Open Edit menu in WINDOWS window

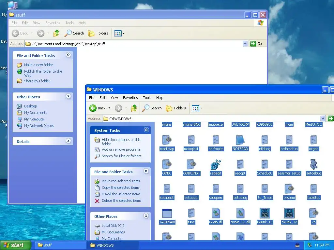(x=102, y=98)
